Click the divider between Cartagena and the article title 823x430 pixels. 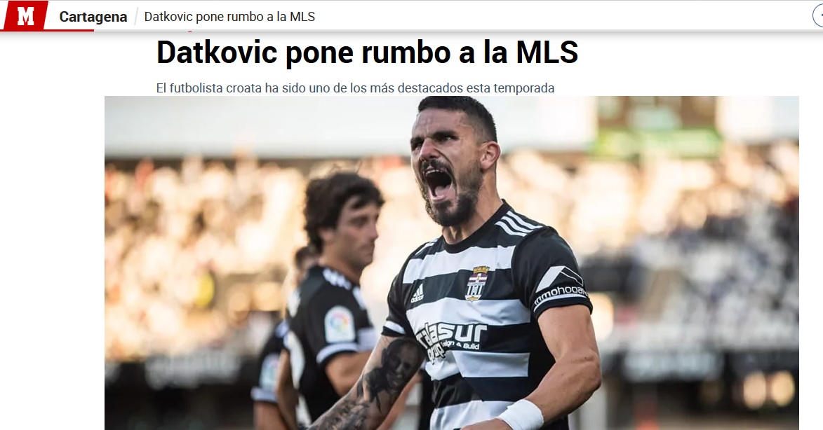(x=136, y=17)
